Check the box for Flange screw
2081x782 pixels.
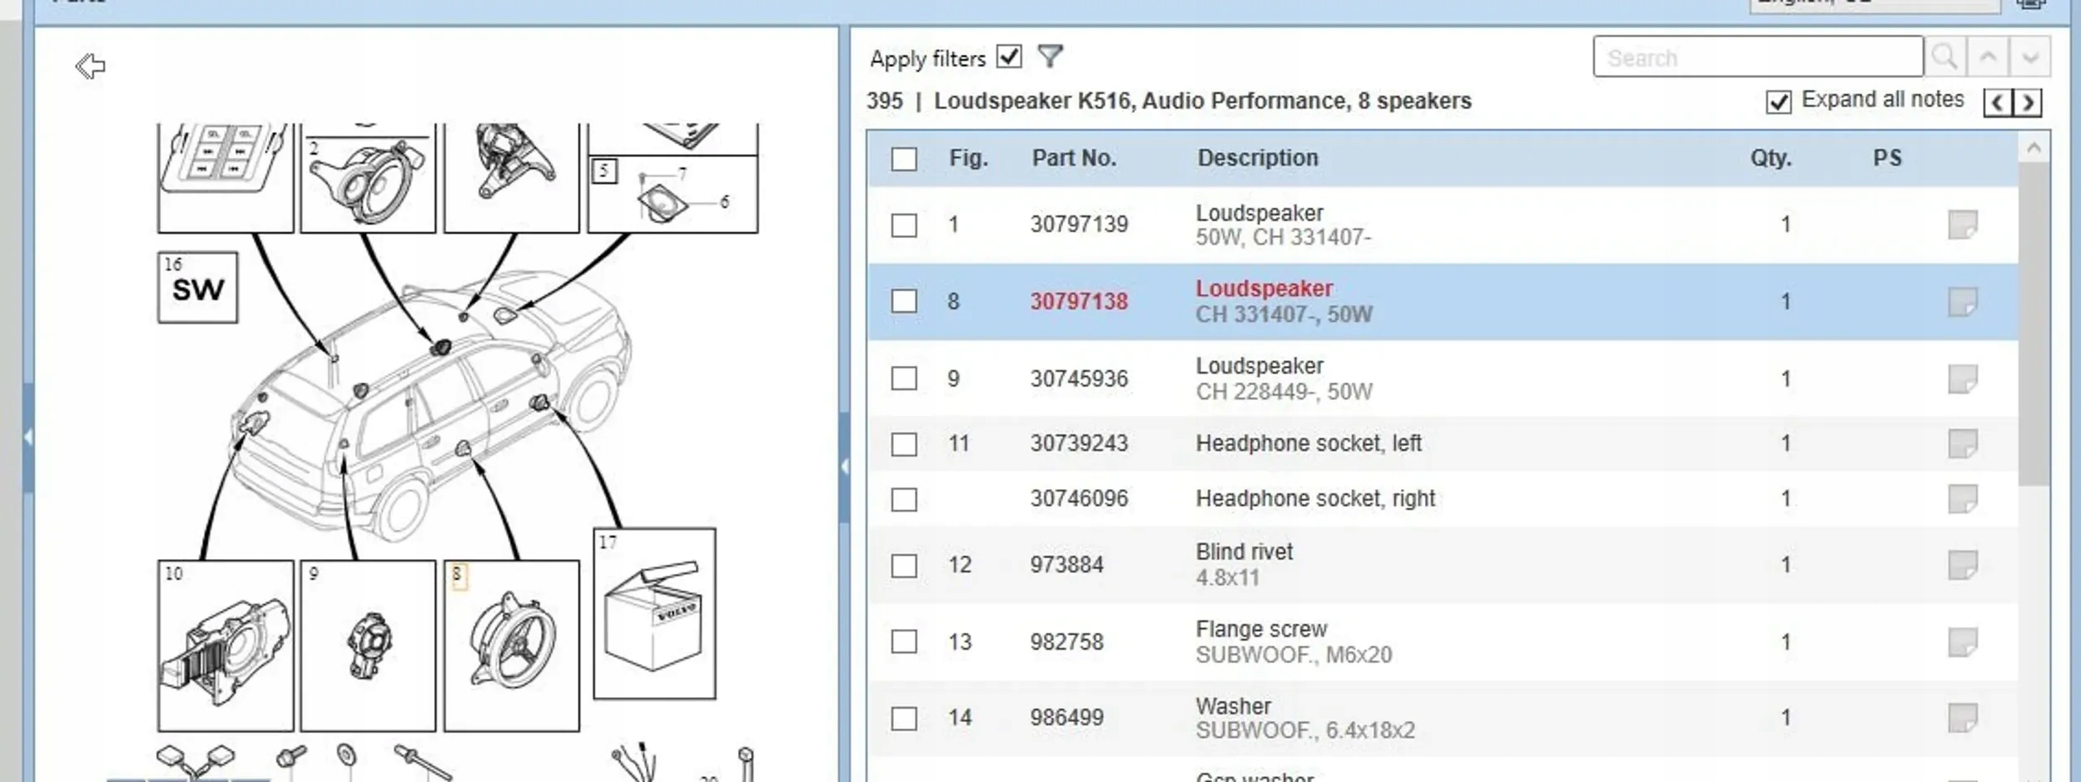(904, 642)
